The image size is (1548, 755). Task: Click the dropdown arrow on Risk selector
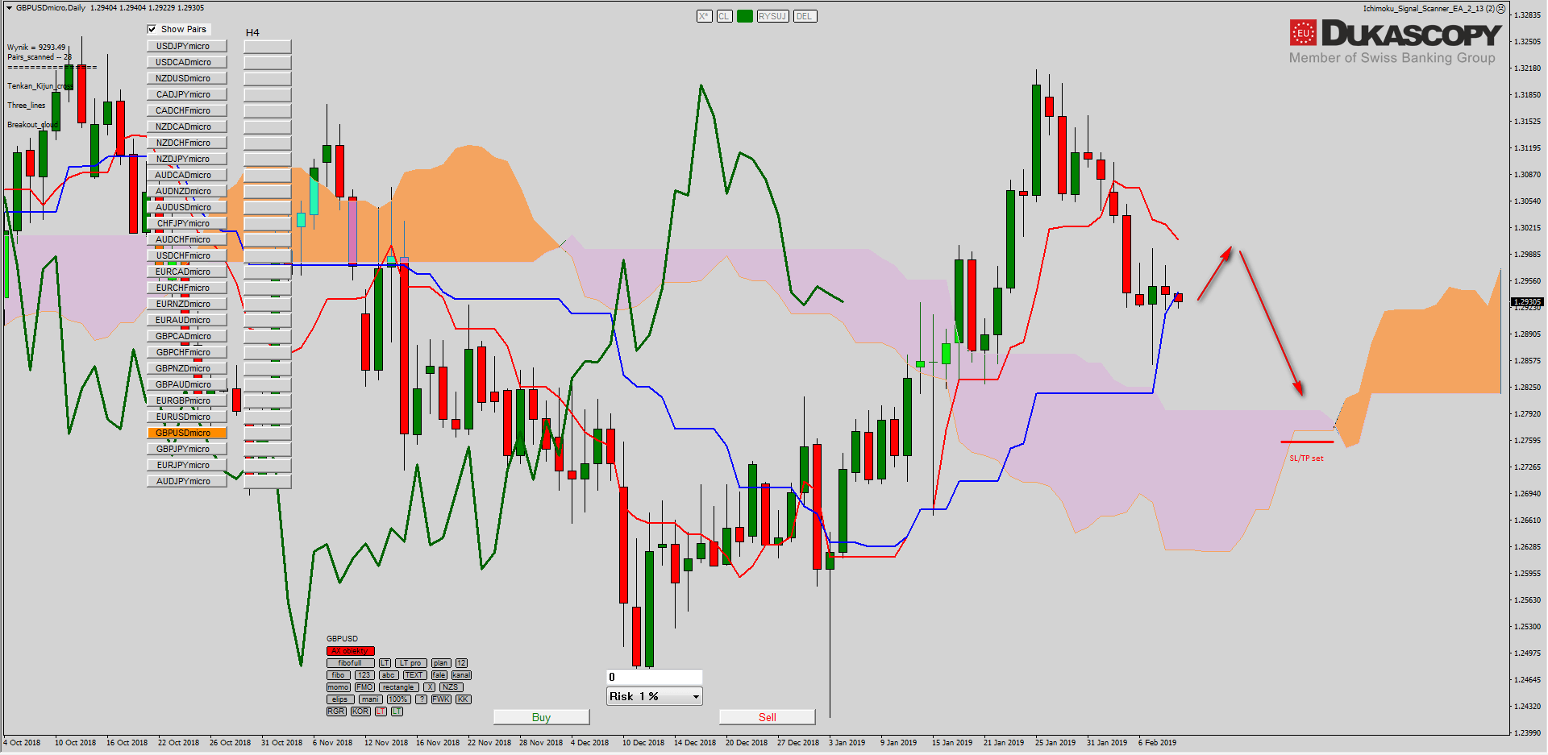pyautogui.click(x=696, y=697)
